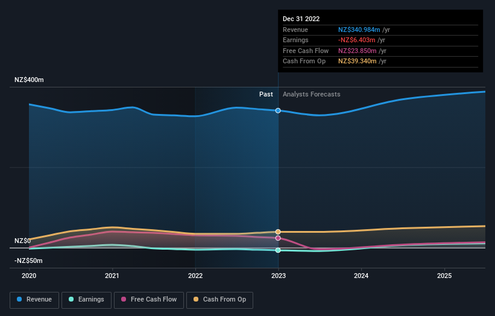Click the teal Earnings legend dot

(71, 299)
